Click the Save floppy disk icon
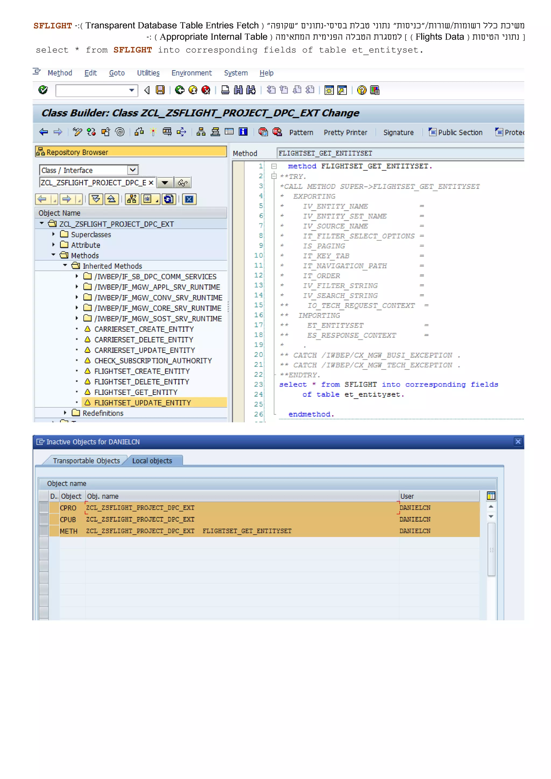 (160, 90)
